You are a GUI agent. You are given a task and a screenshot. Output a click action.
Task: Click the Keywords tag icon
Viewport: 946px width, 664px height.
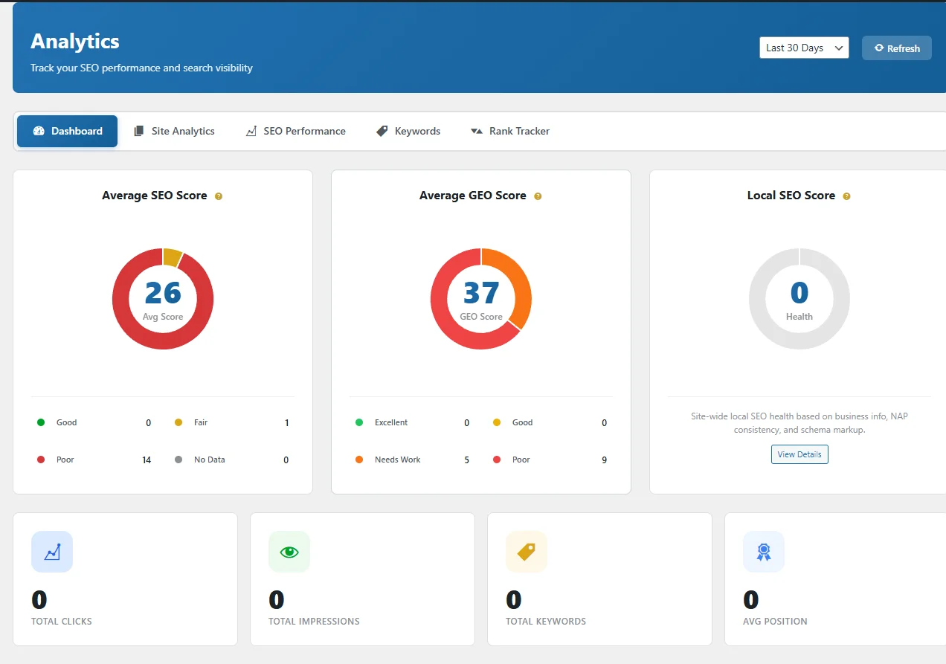pyautogui.click(x=382, y=131)
